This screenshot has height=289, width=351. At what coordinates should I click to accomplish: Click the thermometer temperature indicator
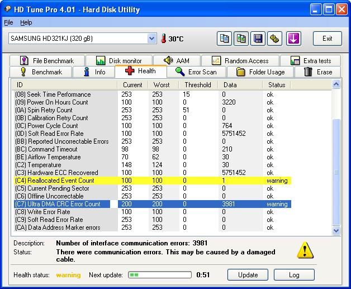click(164, 39)
